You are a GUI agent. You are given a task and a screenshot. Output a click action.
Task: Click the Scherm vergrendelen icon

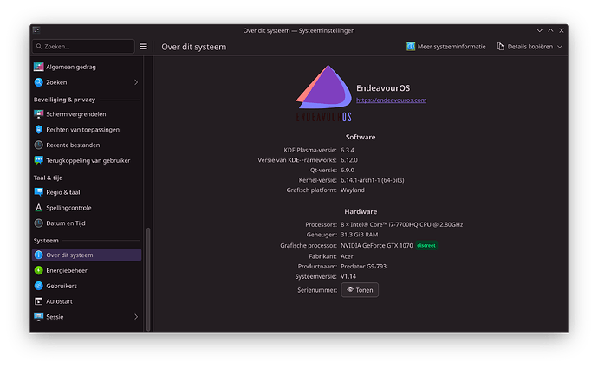(38, 114)
